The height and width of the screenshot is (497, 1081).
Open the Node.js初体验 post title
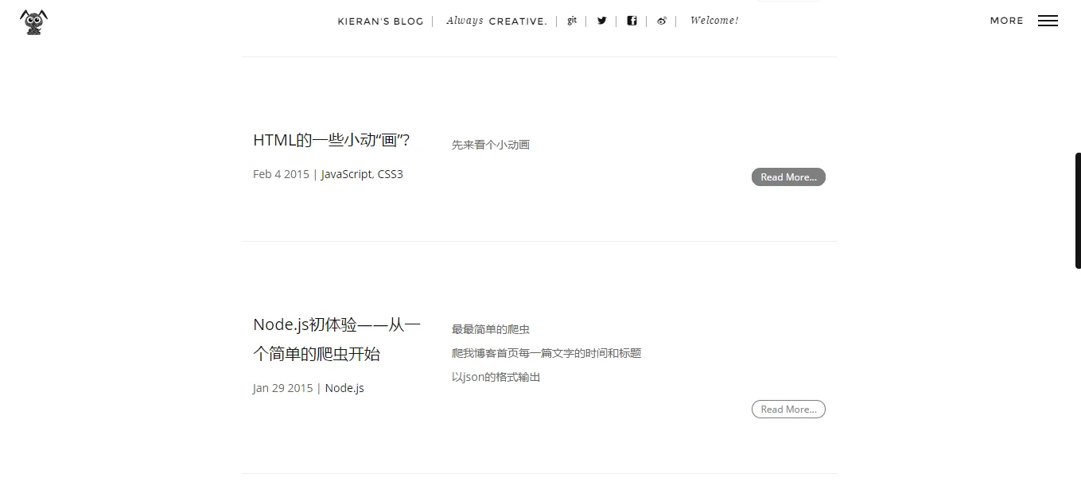(336, 340)
